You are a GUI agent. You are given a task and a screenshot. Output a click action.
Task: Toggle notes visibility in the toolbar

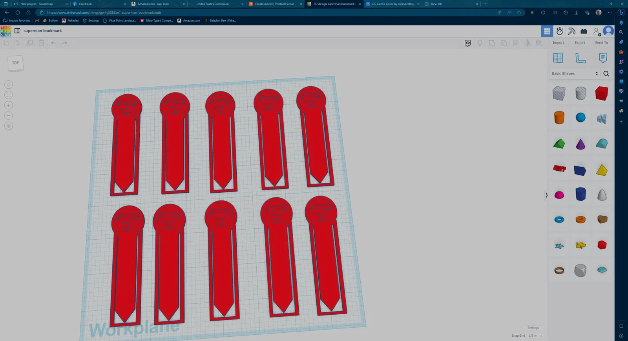click(468, 43)
